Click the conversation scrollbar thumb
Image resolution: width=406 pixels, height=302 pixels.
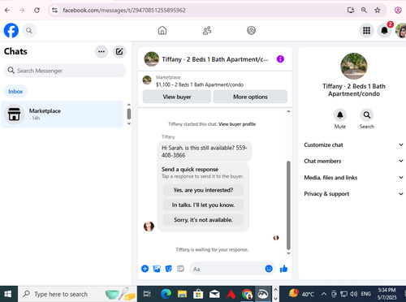coord(288,205)
